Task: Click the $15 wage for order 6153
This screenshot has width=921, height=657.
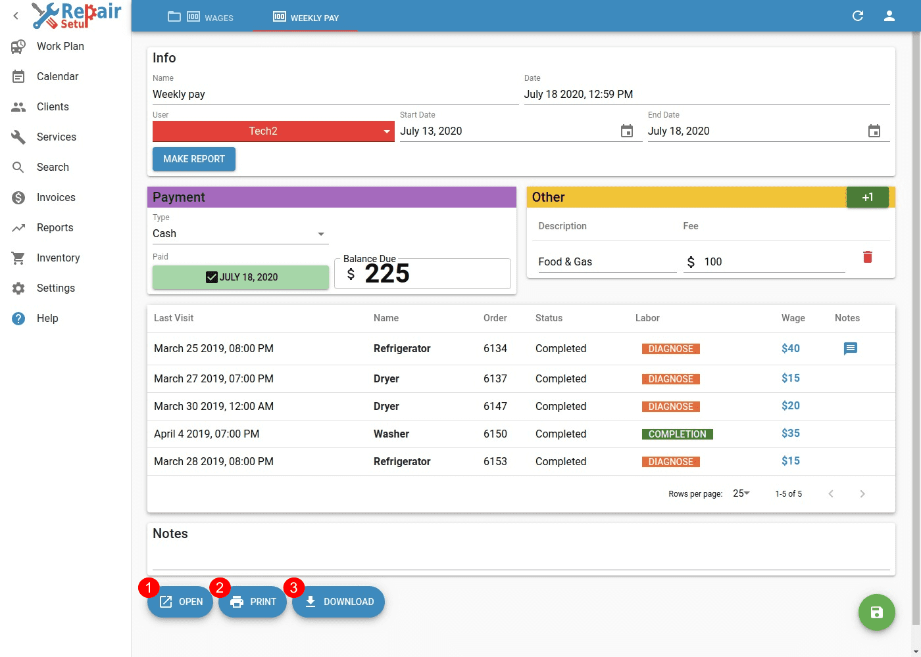Action: pos(791,461)
